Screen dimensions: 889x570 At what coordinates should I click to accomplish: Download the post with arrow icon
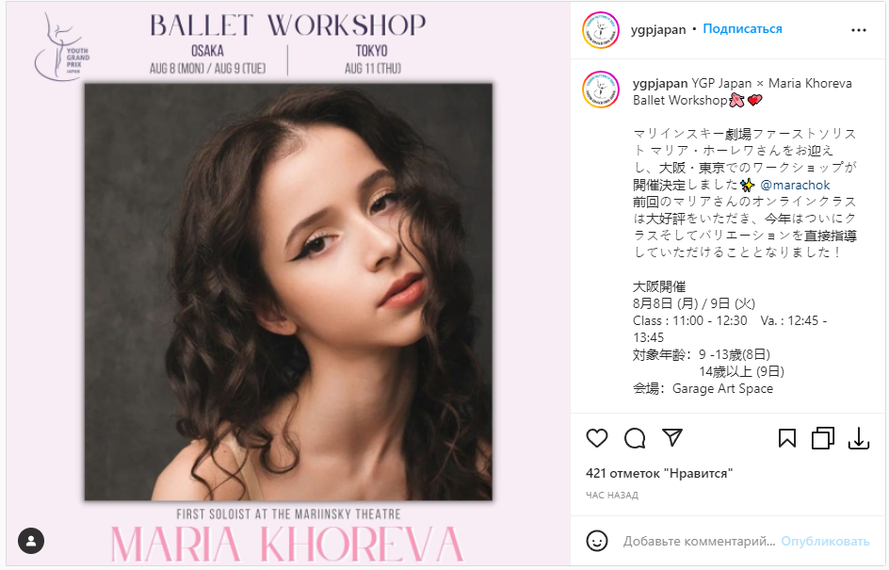(x=858, y=438)
